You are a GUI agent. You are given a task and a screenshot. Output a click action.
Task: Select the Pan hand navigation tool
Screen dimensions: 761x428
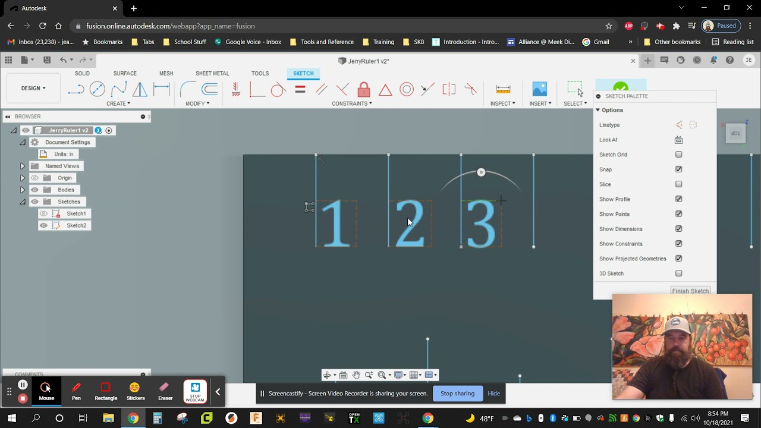356,375
